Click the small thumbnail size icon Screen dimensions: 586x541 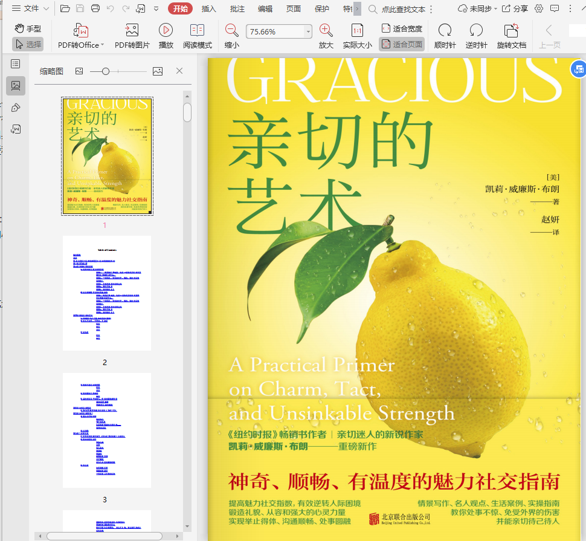point(79,71)
